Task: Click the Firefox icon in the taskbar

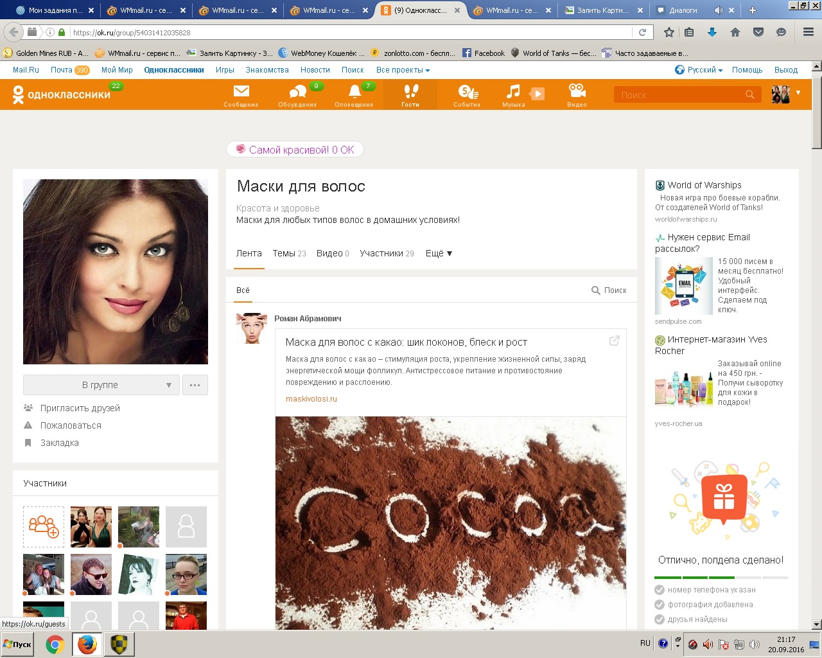Action: click(87, 645)
